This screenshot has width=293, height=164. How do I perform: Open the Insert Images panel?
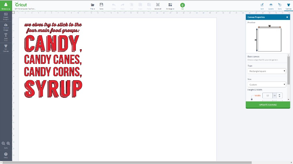pyautogui.click(x=6, y=16)
